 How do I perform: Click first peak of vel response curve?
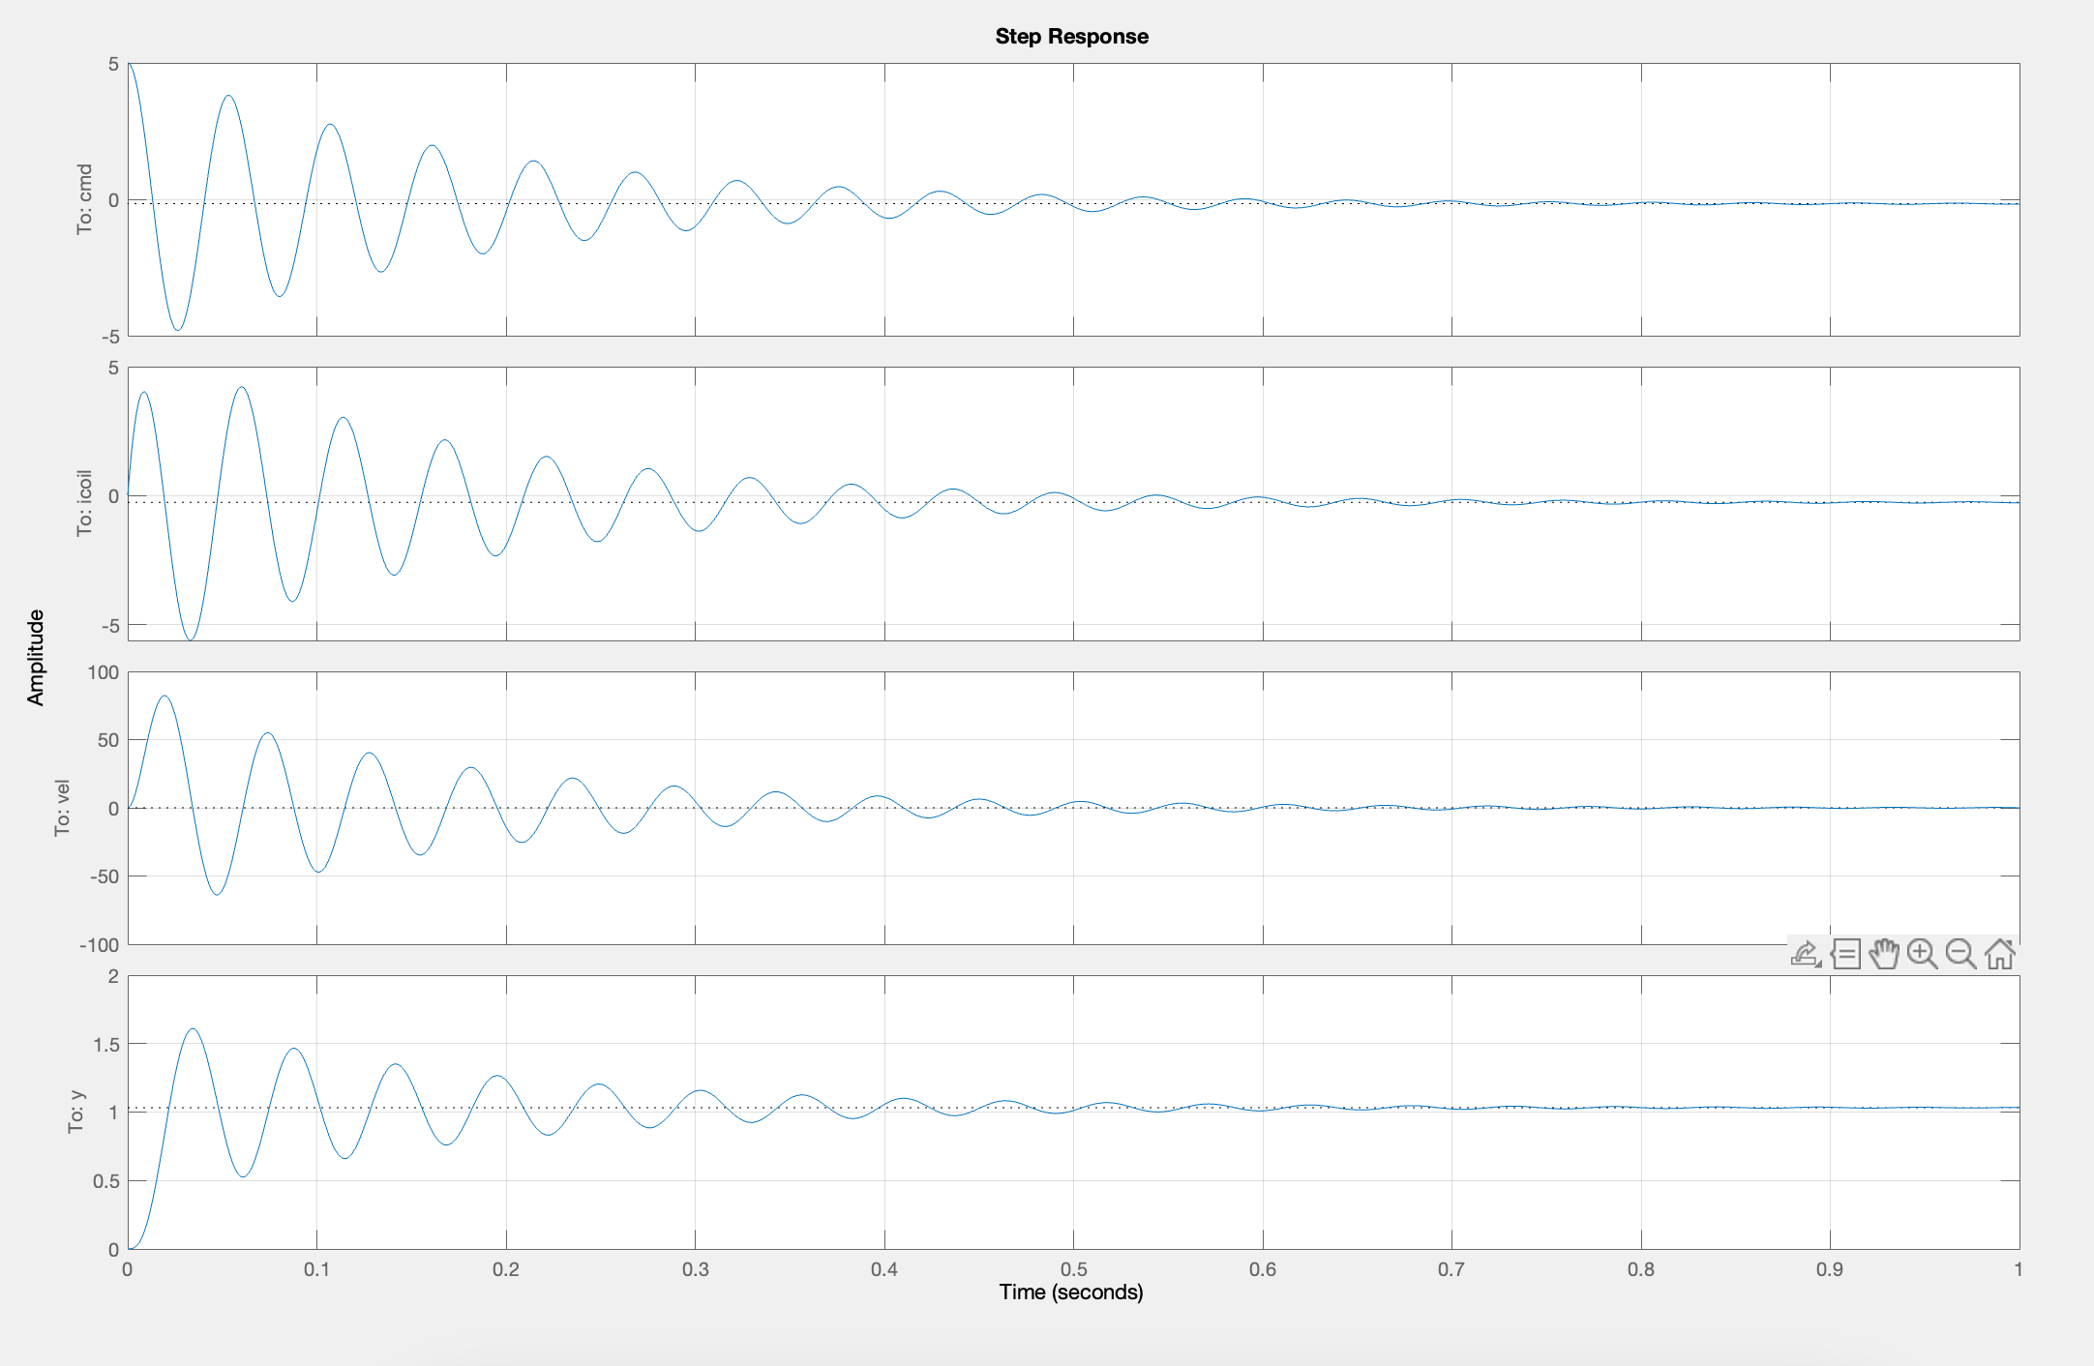(165, 696)
